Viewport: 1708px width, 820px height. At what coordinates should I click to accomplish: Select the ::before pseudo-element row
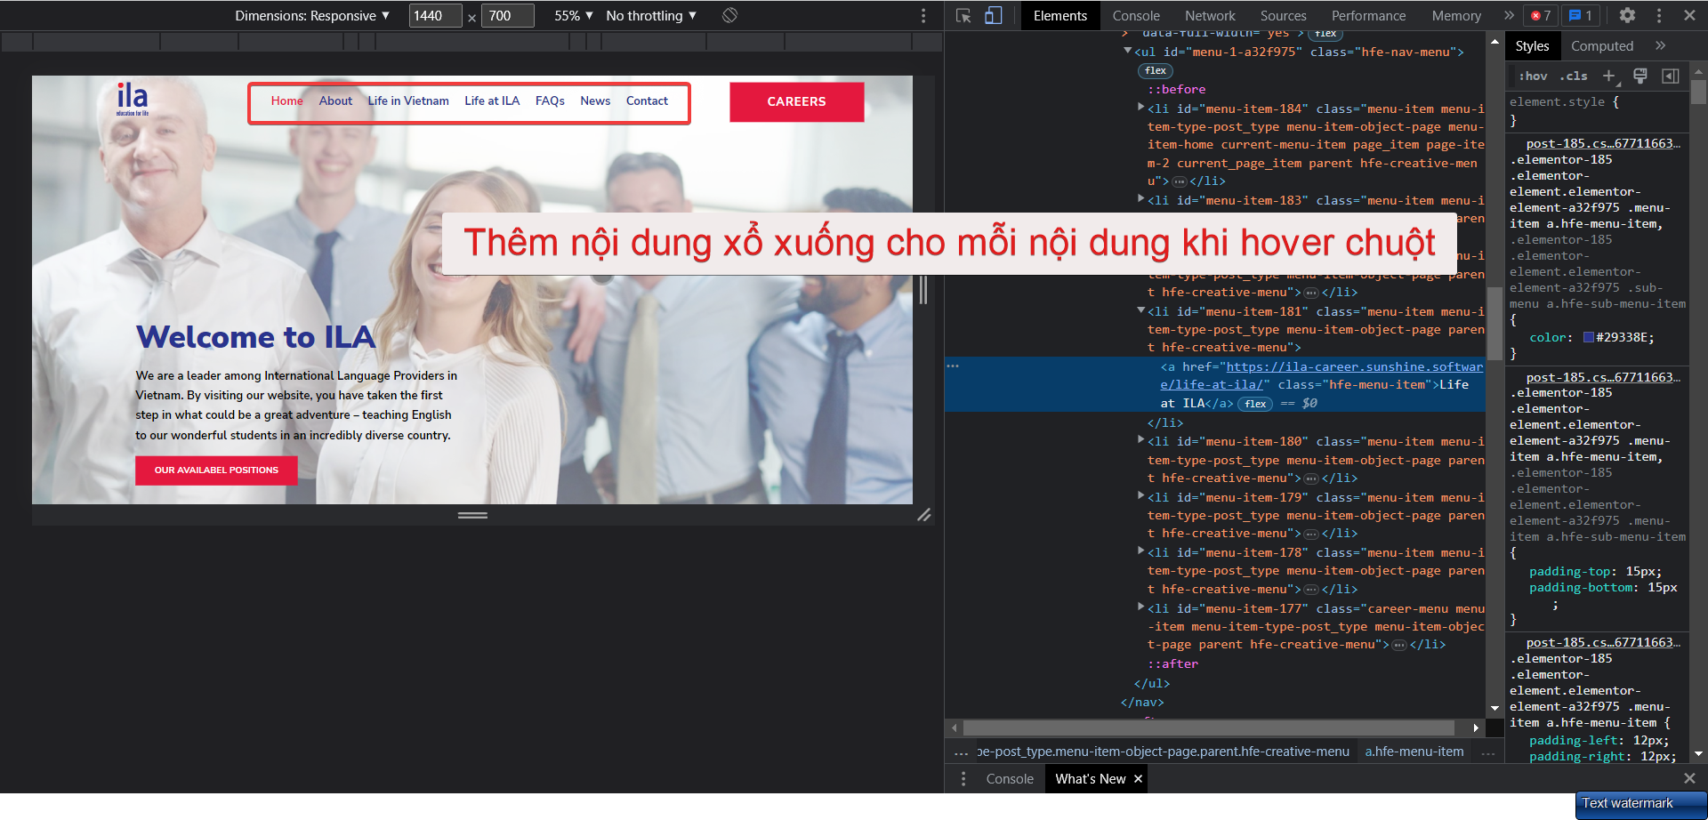click(1176, 89)
